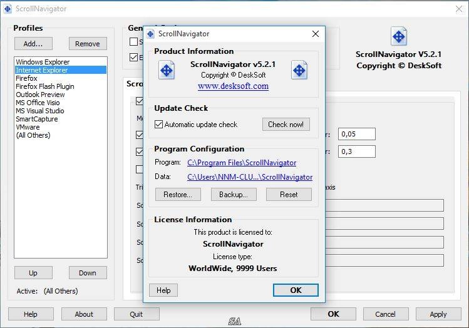This screenshot has height=328, width=469.
Task: Select Internet Explorer profile
Action: 60,70
